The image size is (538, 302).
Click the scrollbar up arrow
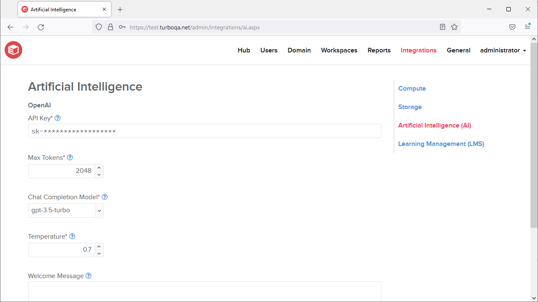(x=534, y=39)
